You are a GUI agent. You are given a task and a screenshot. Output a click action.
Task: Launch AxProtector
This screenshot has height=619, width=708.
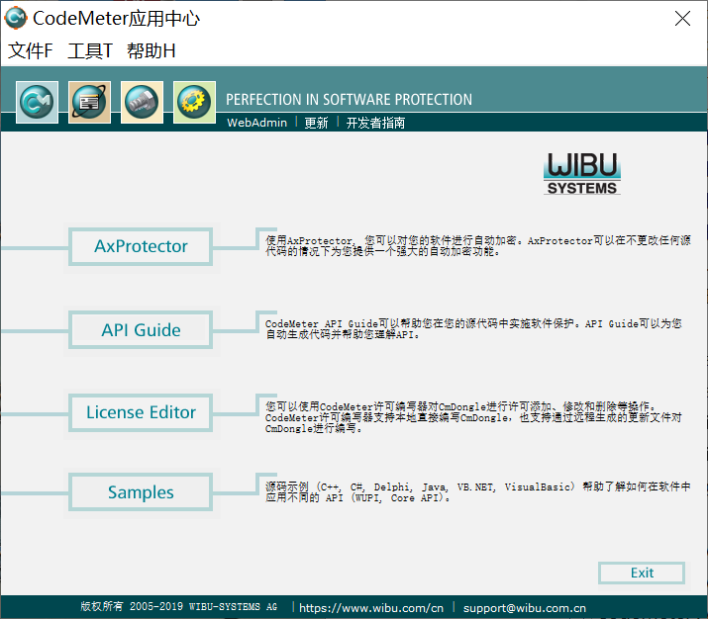coord(141,246)
